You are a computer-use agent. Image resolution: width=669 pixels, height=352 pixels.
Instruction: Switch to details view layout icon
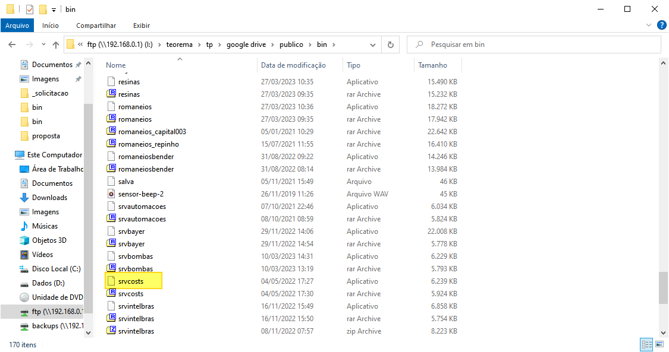pos(647,344)
